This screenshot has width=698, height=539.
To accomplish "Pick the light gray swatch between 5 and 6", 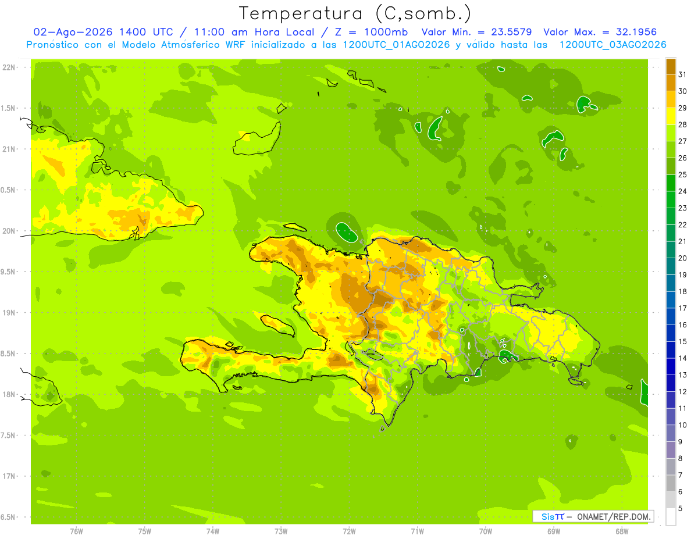I will tap(671, 500).
